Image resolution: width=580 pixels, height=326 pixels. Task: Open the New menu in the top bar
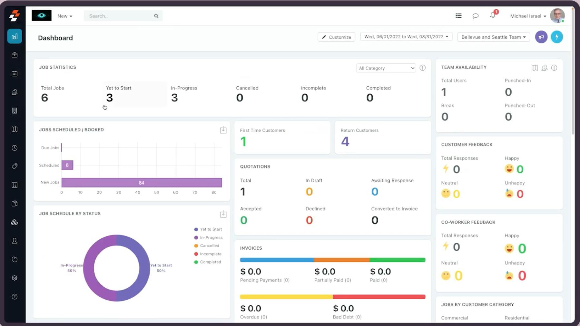(x=64, y=15)
